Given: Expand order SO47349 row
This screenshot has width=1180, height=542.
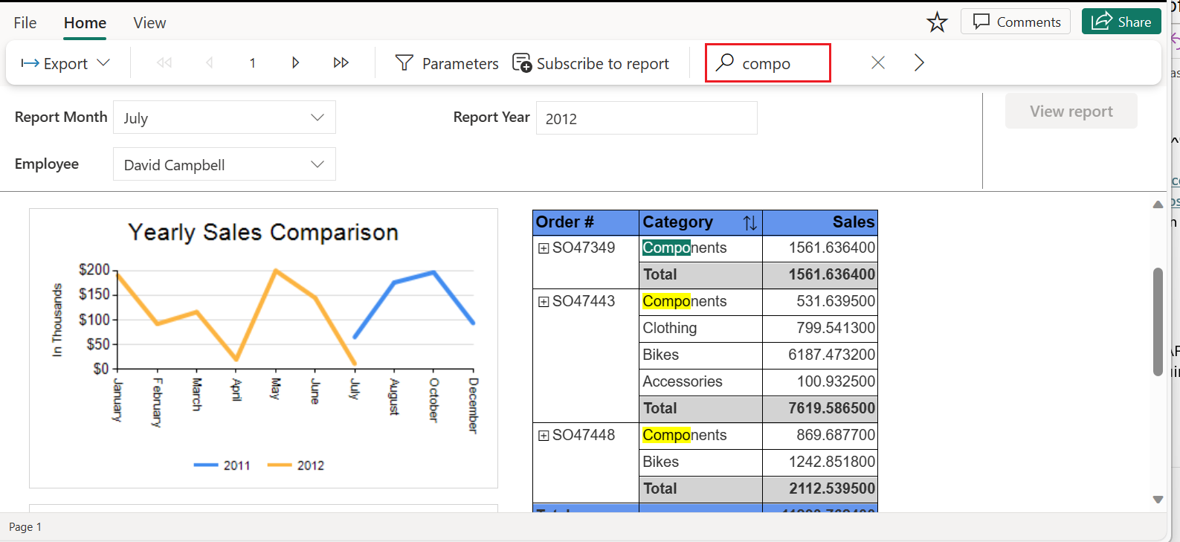Looking at the screenshot, I should click(544, 248).
